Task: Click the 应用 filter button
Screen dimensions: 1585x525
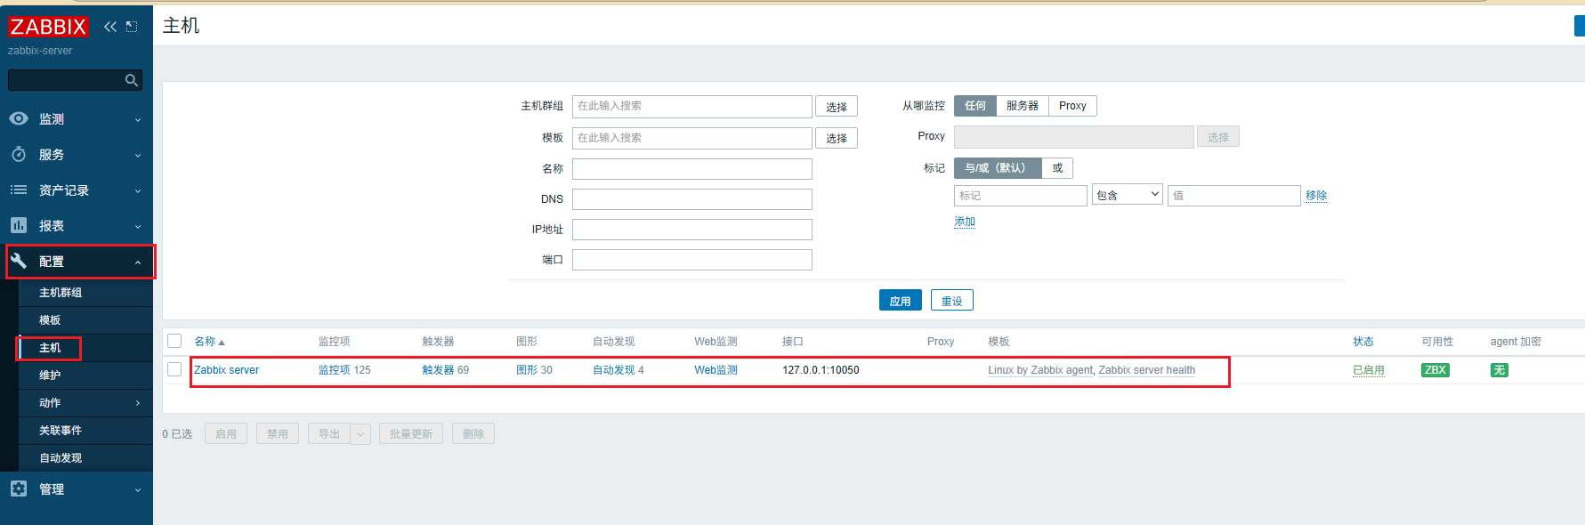Action: [901, 301]
